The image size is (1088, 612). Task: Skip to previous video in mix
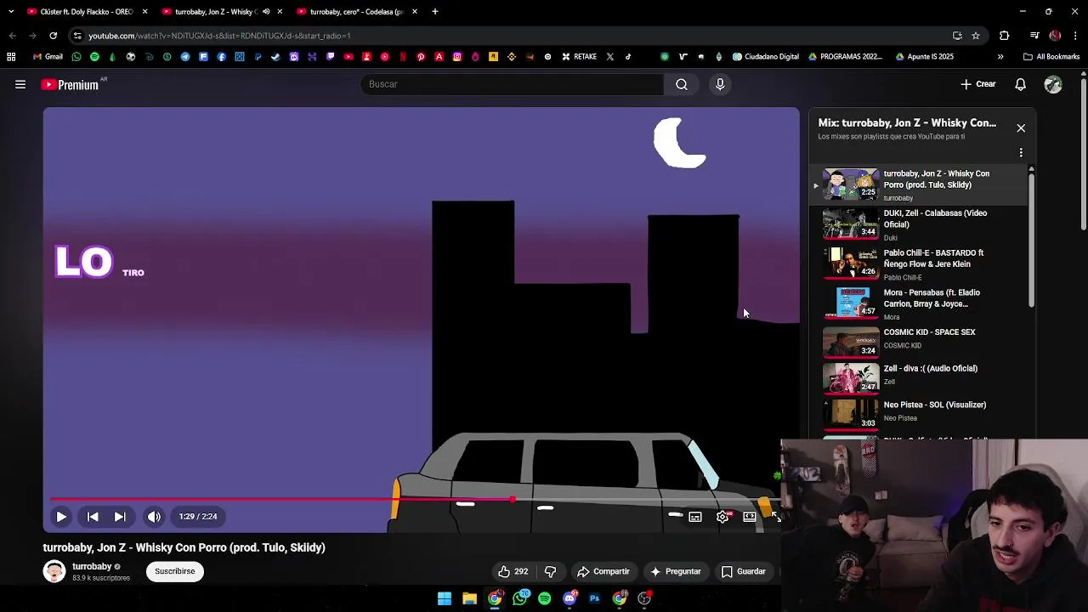coord(93,516)
